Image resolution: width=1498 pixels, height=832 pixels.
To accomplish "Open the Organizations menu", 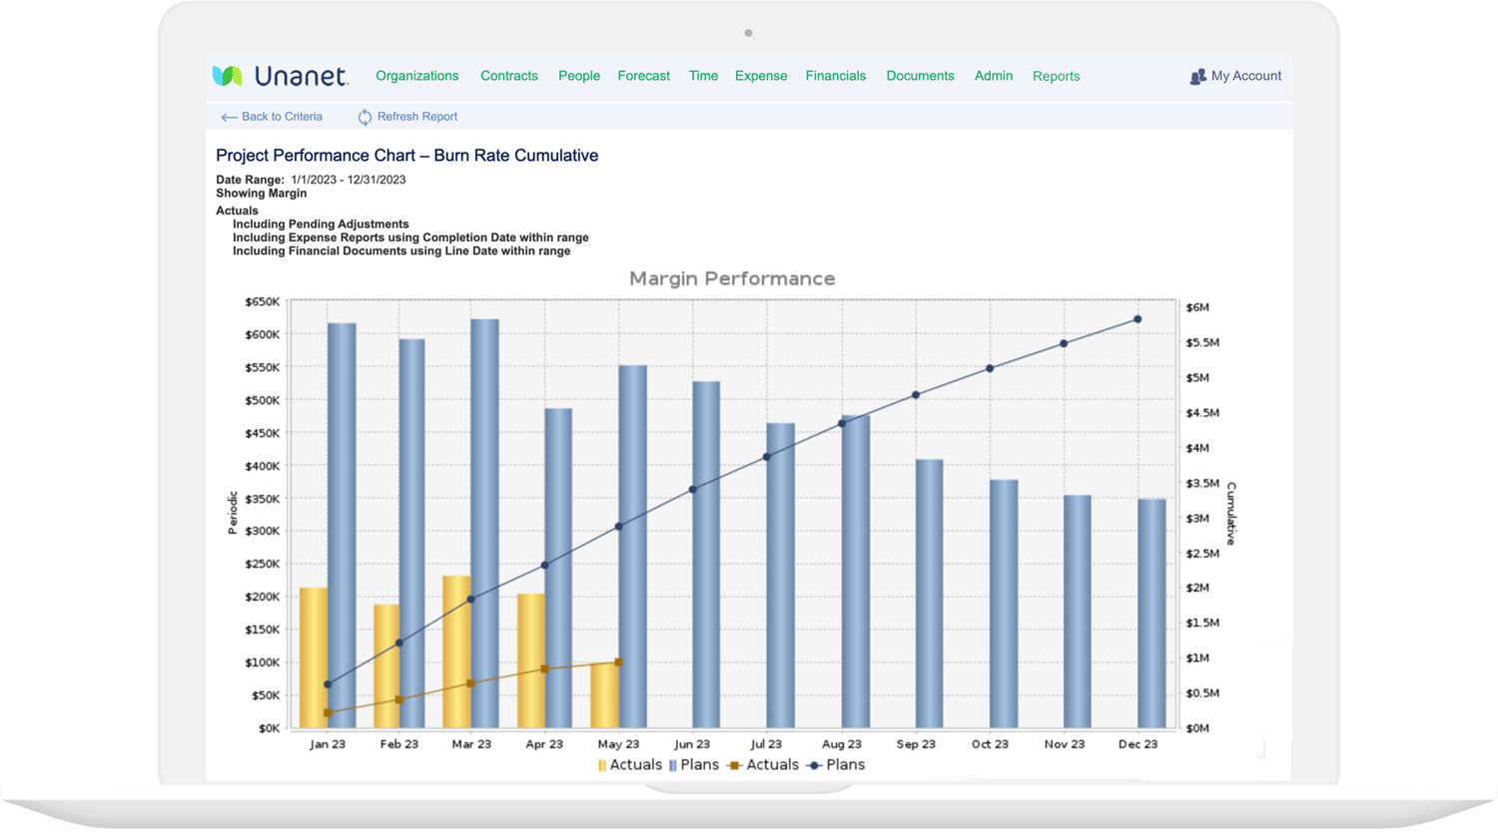I will click(416, 76).
